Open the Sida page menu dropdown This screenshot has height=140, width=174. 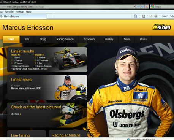click(x=165, y=16)
